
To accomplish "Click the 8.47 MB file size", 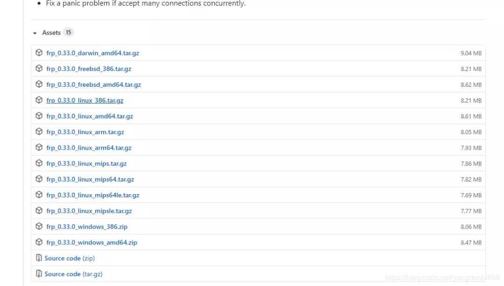I will pyautogui.click(x=471, y=242).
